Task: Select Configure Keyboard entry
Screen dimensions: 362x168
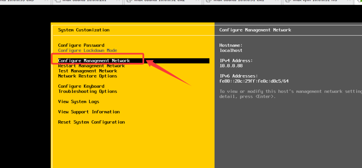Action: (81, 86)
